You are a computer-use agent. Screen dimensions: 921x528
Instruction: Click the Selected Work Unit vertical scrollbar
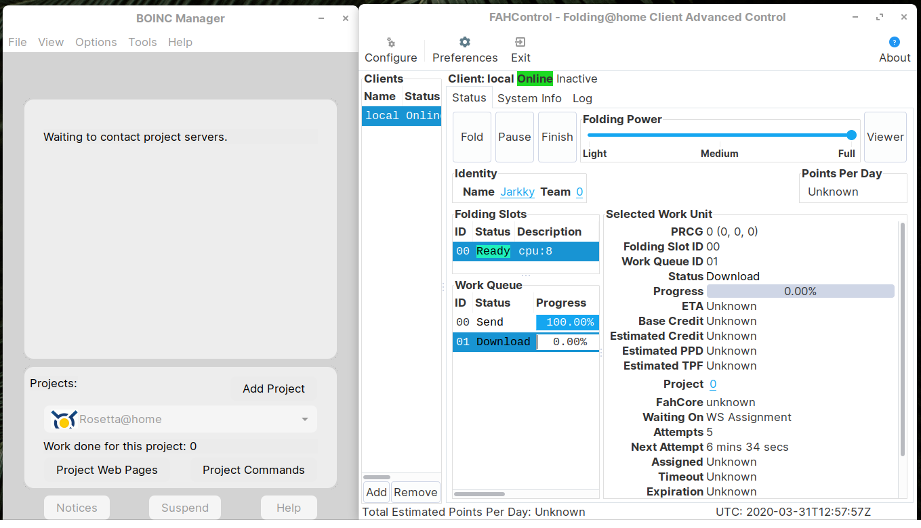pos(902,338)
